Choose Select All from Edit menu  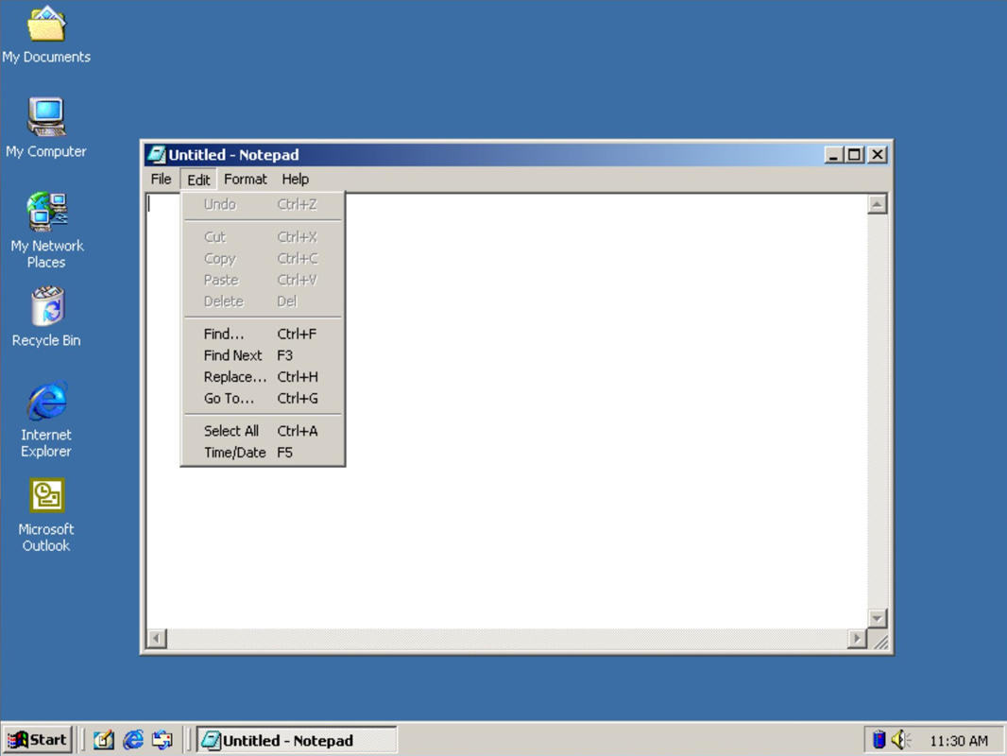point(263,431)
